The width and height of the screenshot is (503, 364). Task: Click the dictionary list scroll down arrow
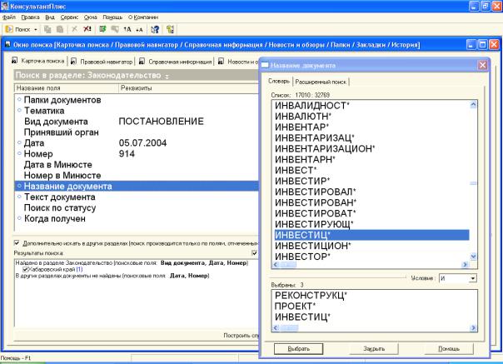tap(473, 257)
